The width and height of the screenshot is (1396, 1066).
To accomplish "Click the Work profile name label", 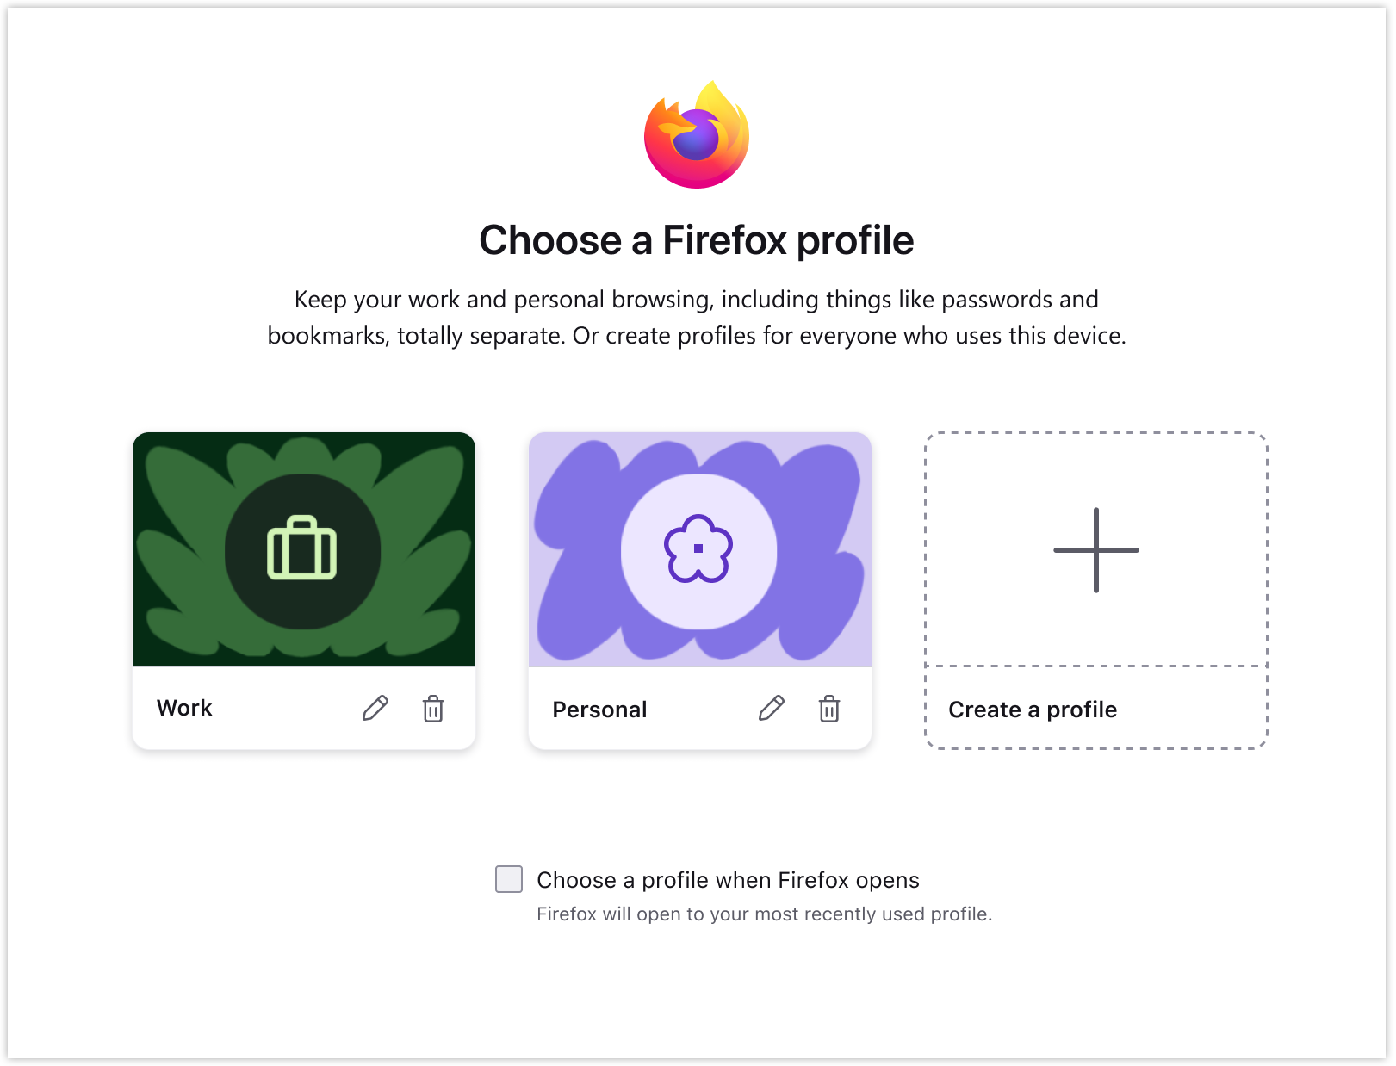I will pyautogui.click(x=183, y=708).
